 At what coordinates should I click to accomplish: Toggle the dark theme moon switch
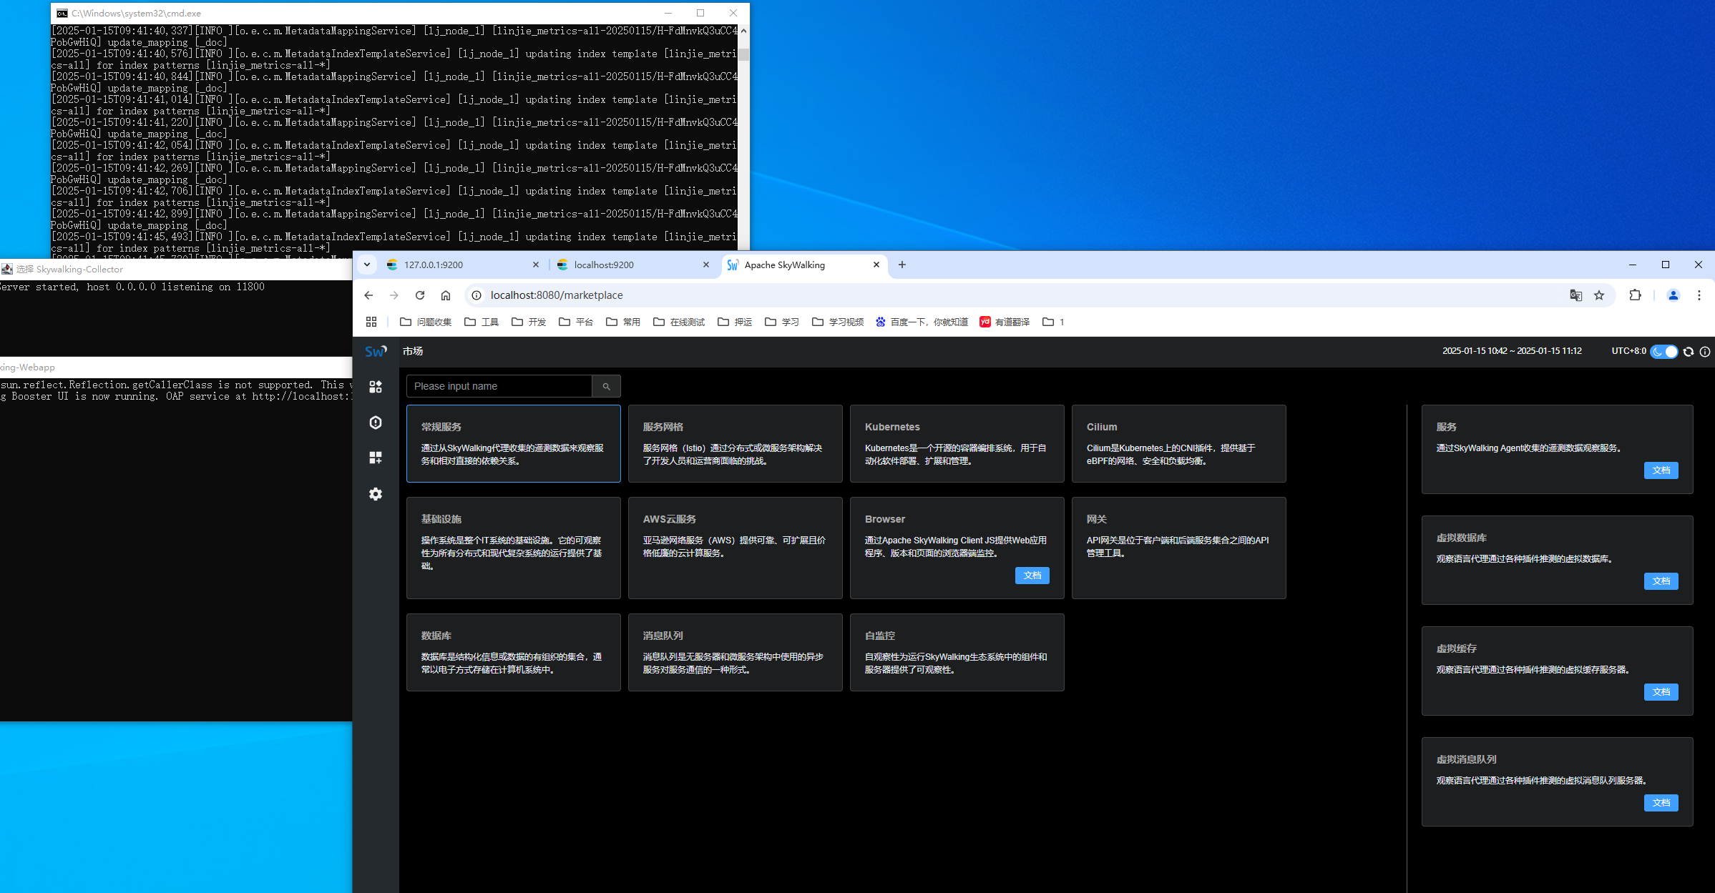[x=1663, y=352]
